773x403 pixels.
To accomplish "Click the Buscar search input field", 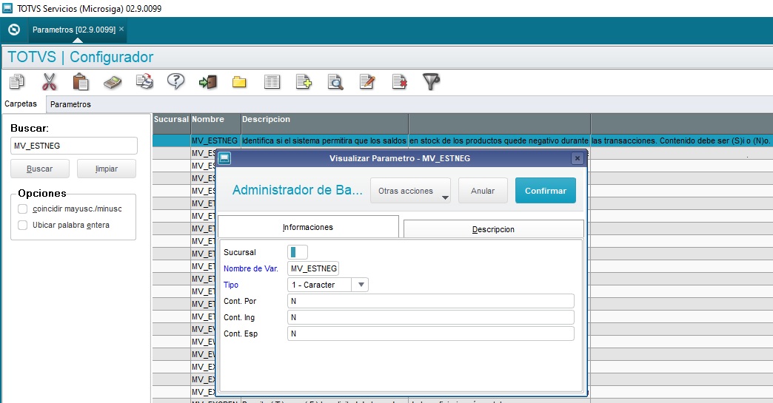I will tap(73, 146).
